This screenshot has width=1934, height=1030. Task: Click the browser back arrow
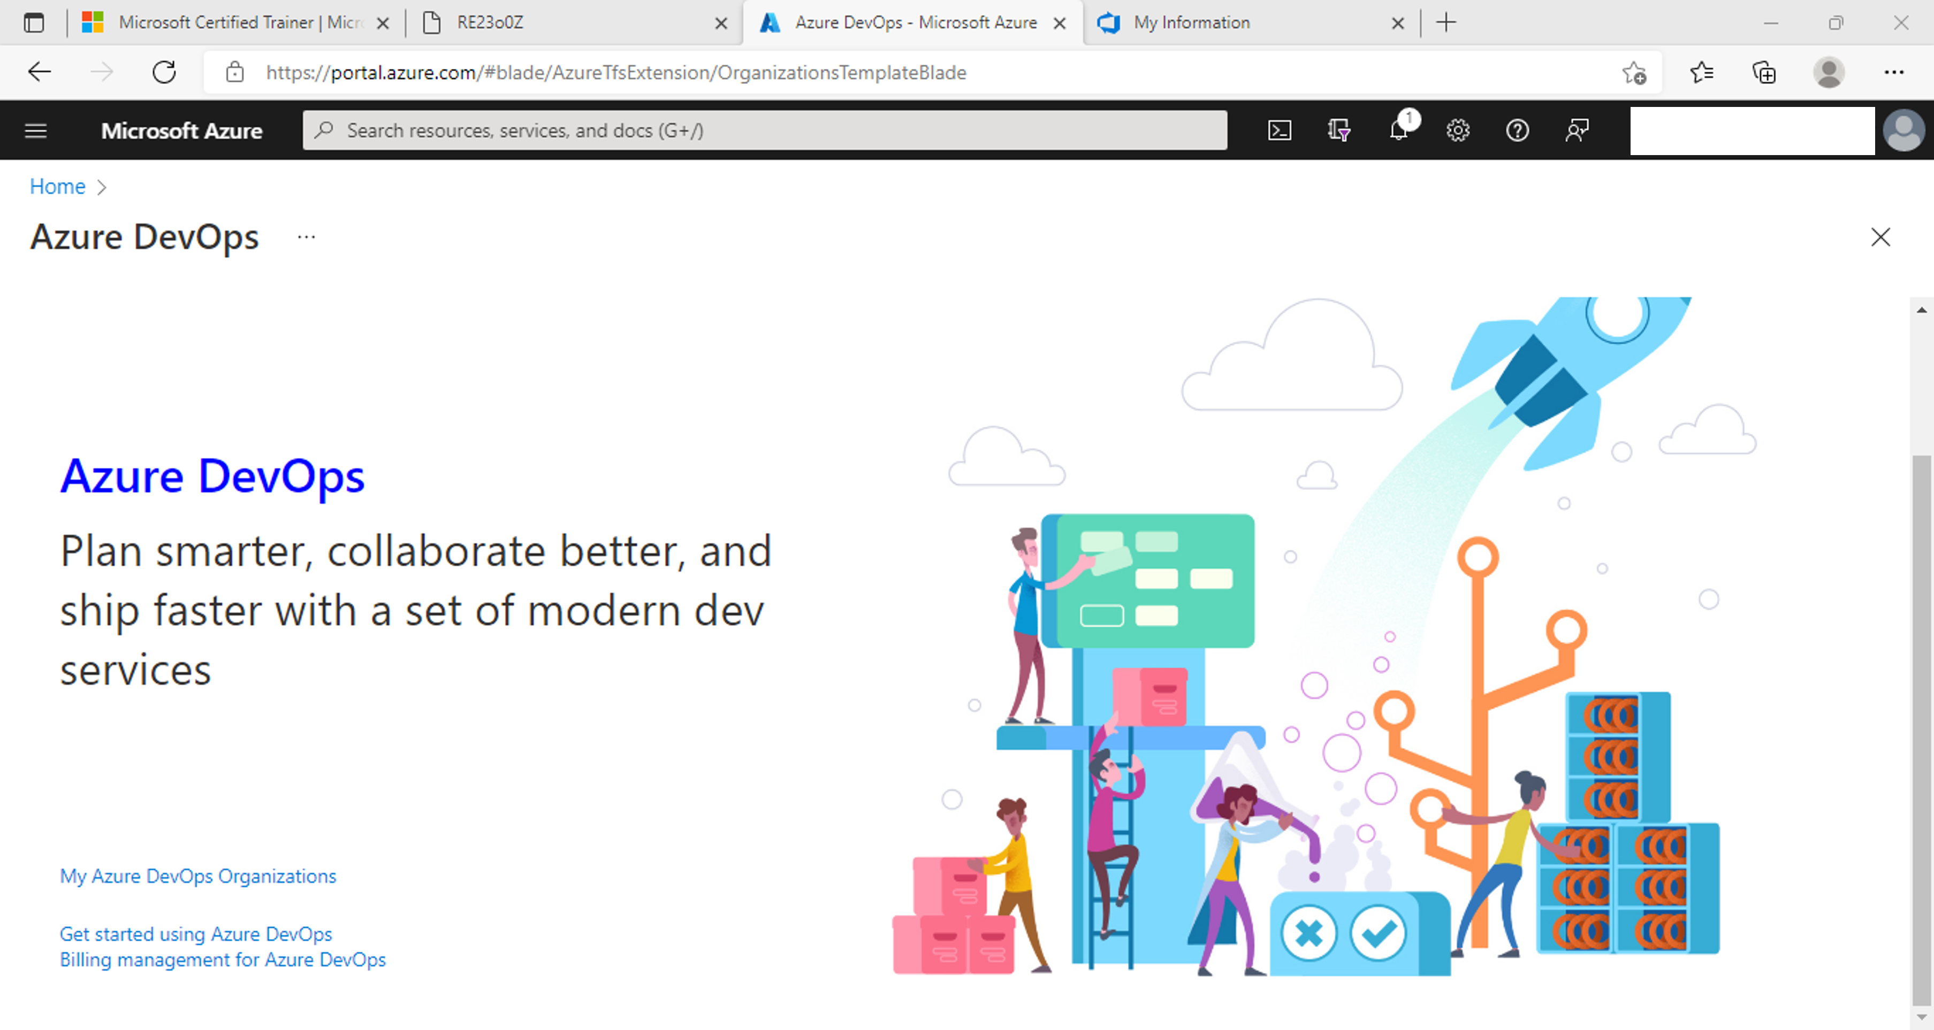pos(39,73)
